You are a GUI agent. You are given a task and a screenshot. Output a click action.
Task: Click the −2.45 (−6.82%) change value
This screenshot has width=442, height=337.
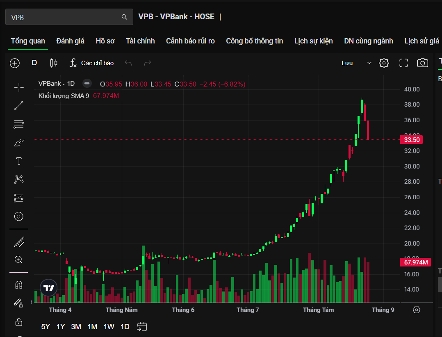[222, 84]
